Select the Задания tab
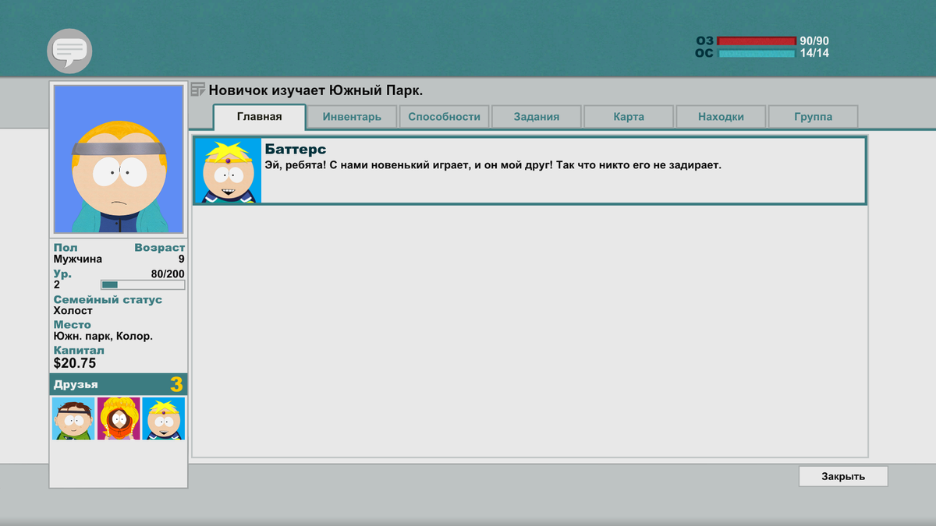 pos(537,117)
